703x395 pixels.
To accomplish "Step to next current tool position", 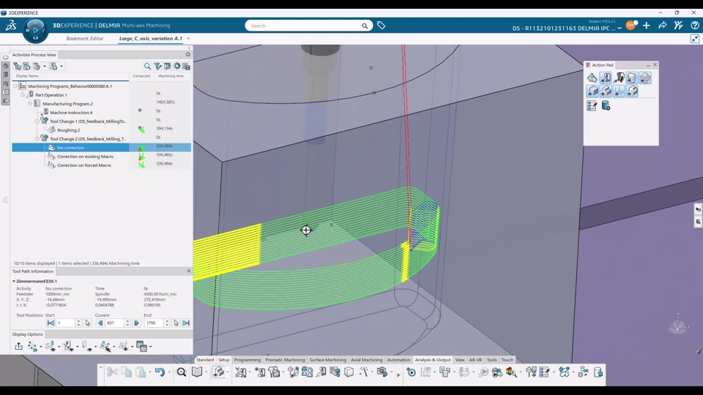I will click(136, 323).
